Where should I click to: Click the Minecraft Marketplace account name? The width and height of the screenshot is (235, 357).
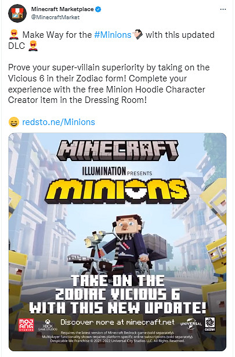click(x=62, y=9)
